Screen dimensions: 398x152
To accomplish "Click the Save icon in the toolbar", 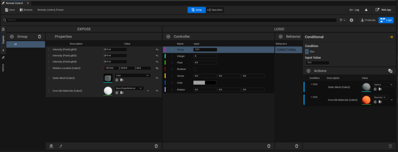I will pyautogui.click(x=7, y=10).
